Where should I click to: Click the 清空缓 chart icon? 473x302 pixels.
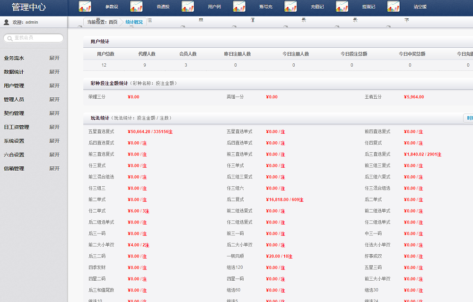click(x=393, y=7)
